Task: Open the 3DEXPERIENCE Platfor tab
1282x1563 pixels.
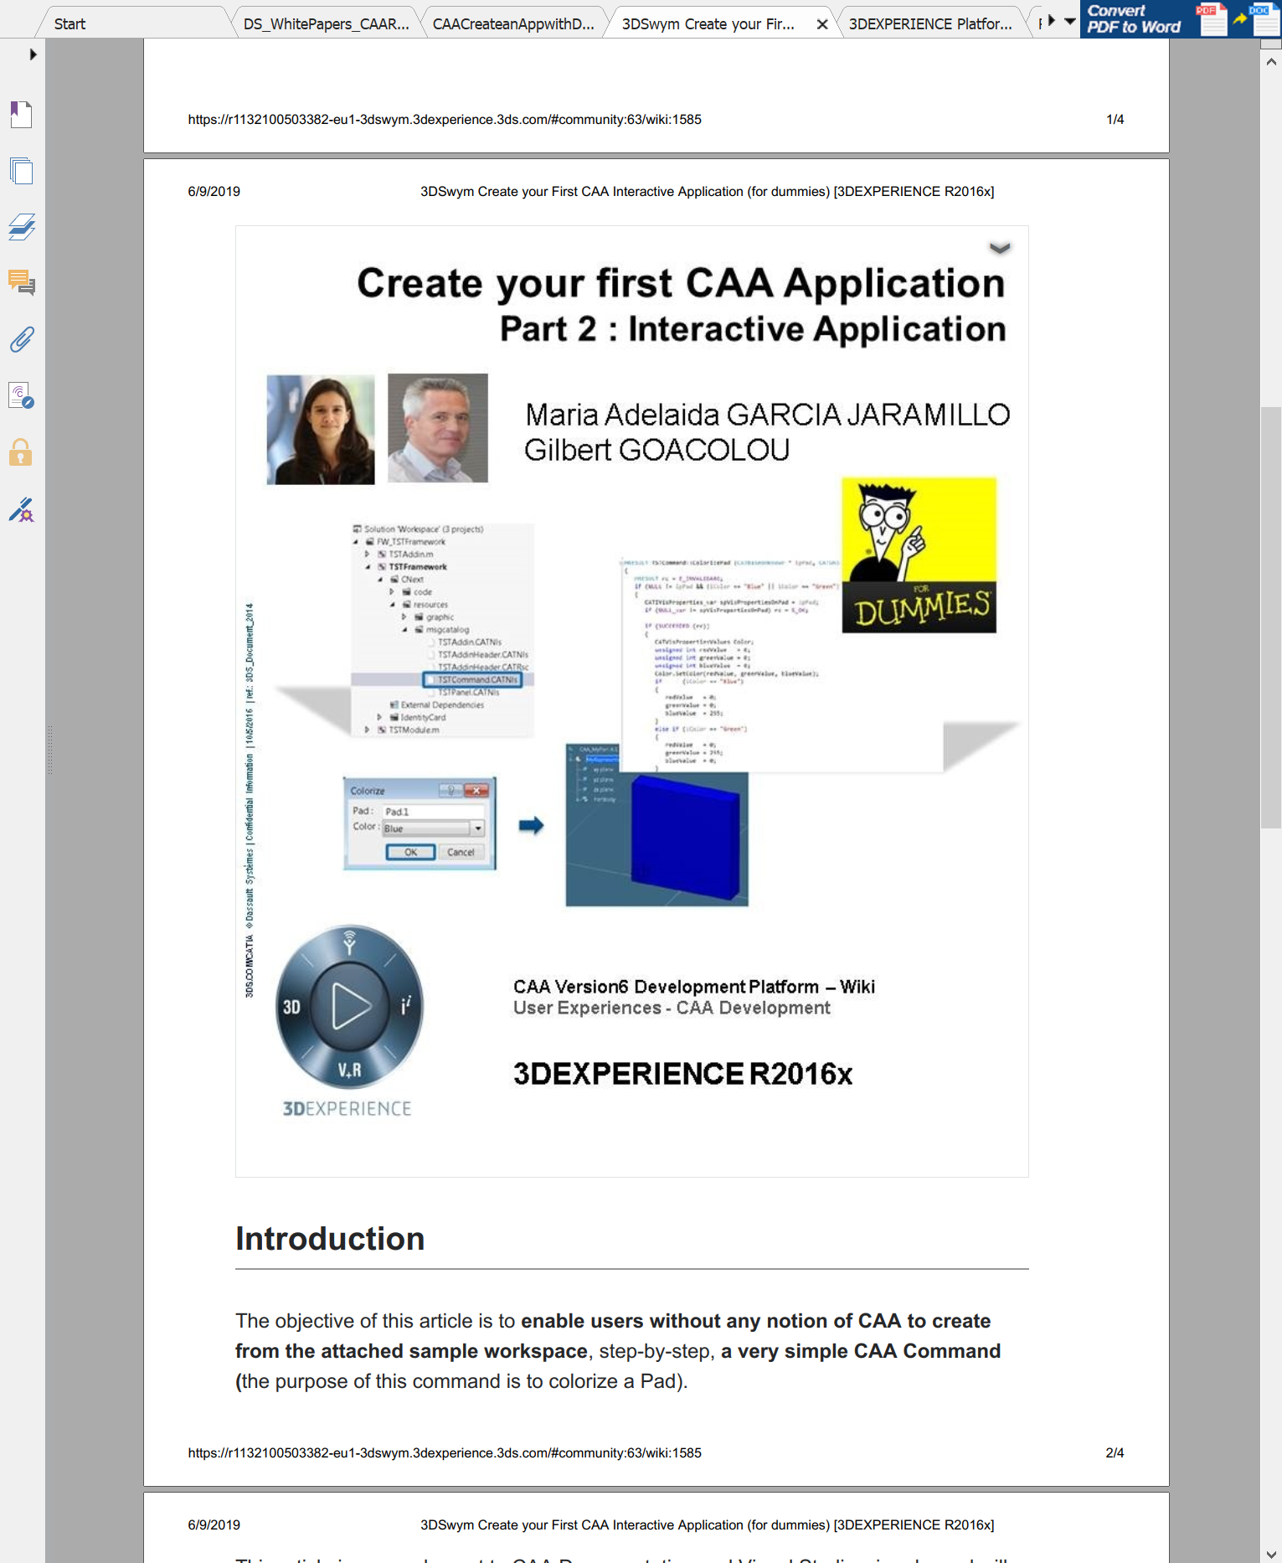Action: (x=929, y=23)
